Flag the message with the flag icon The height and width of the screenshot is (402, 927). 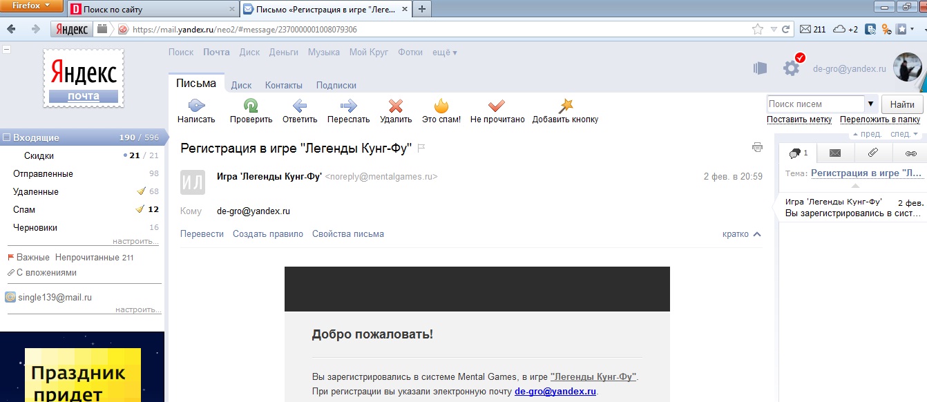[421, 148]
